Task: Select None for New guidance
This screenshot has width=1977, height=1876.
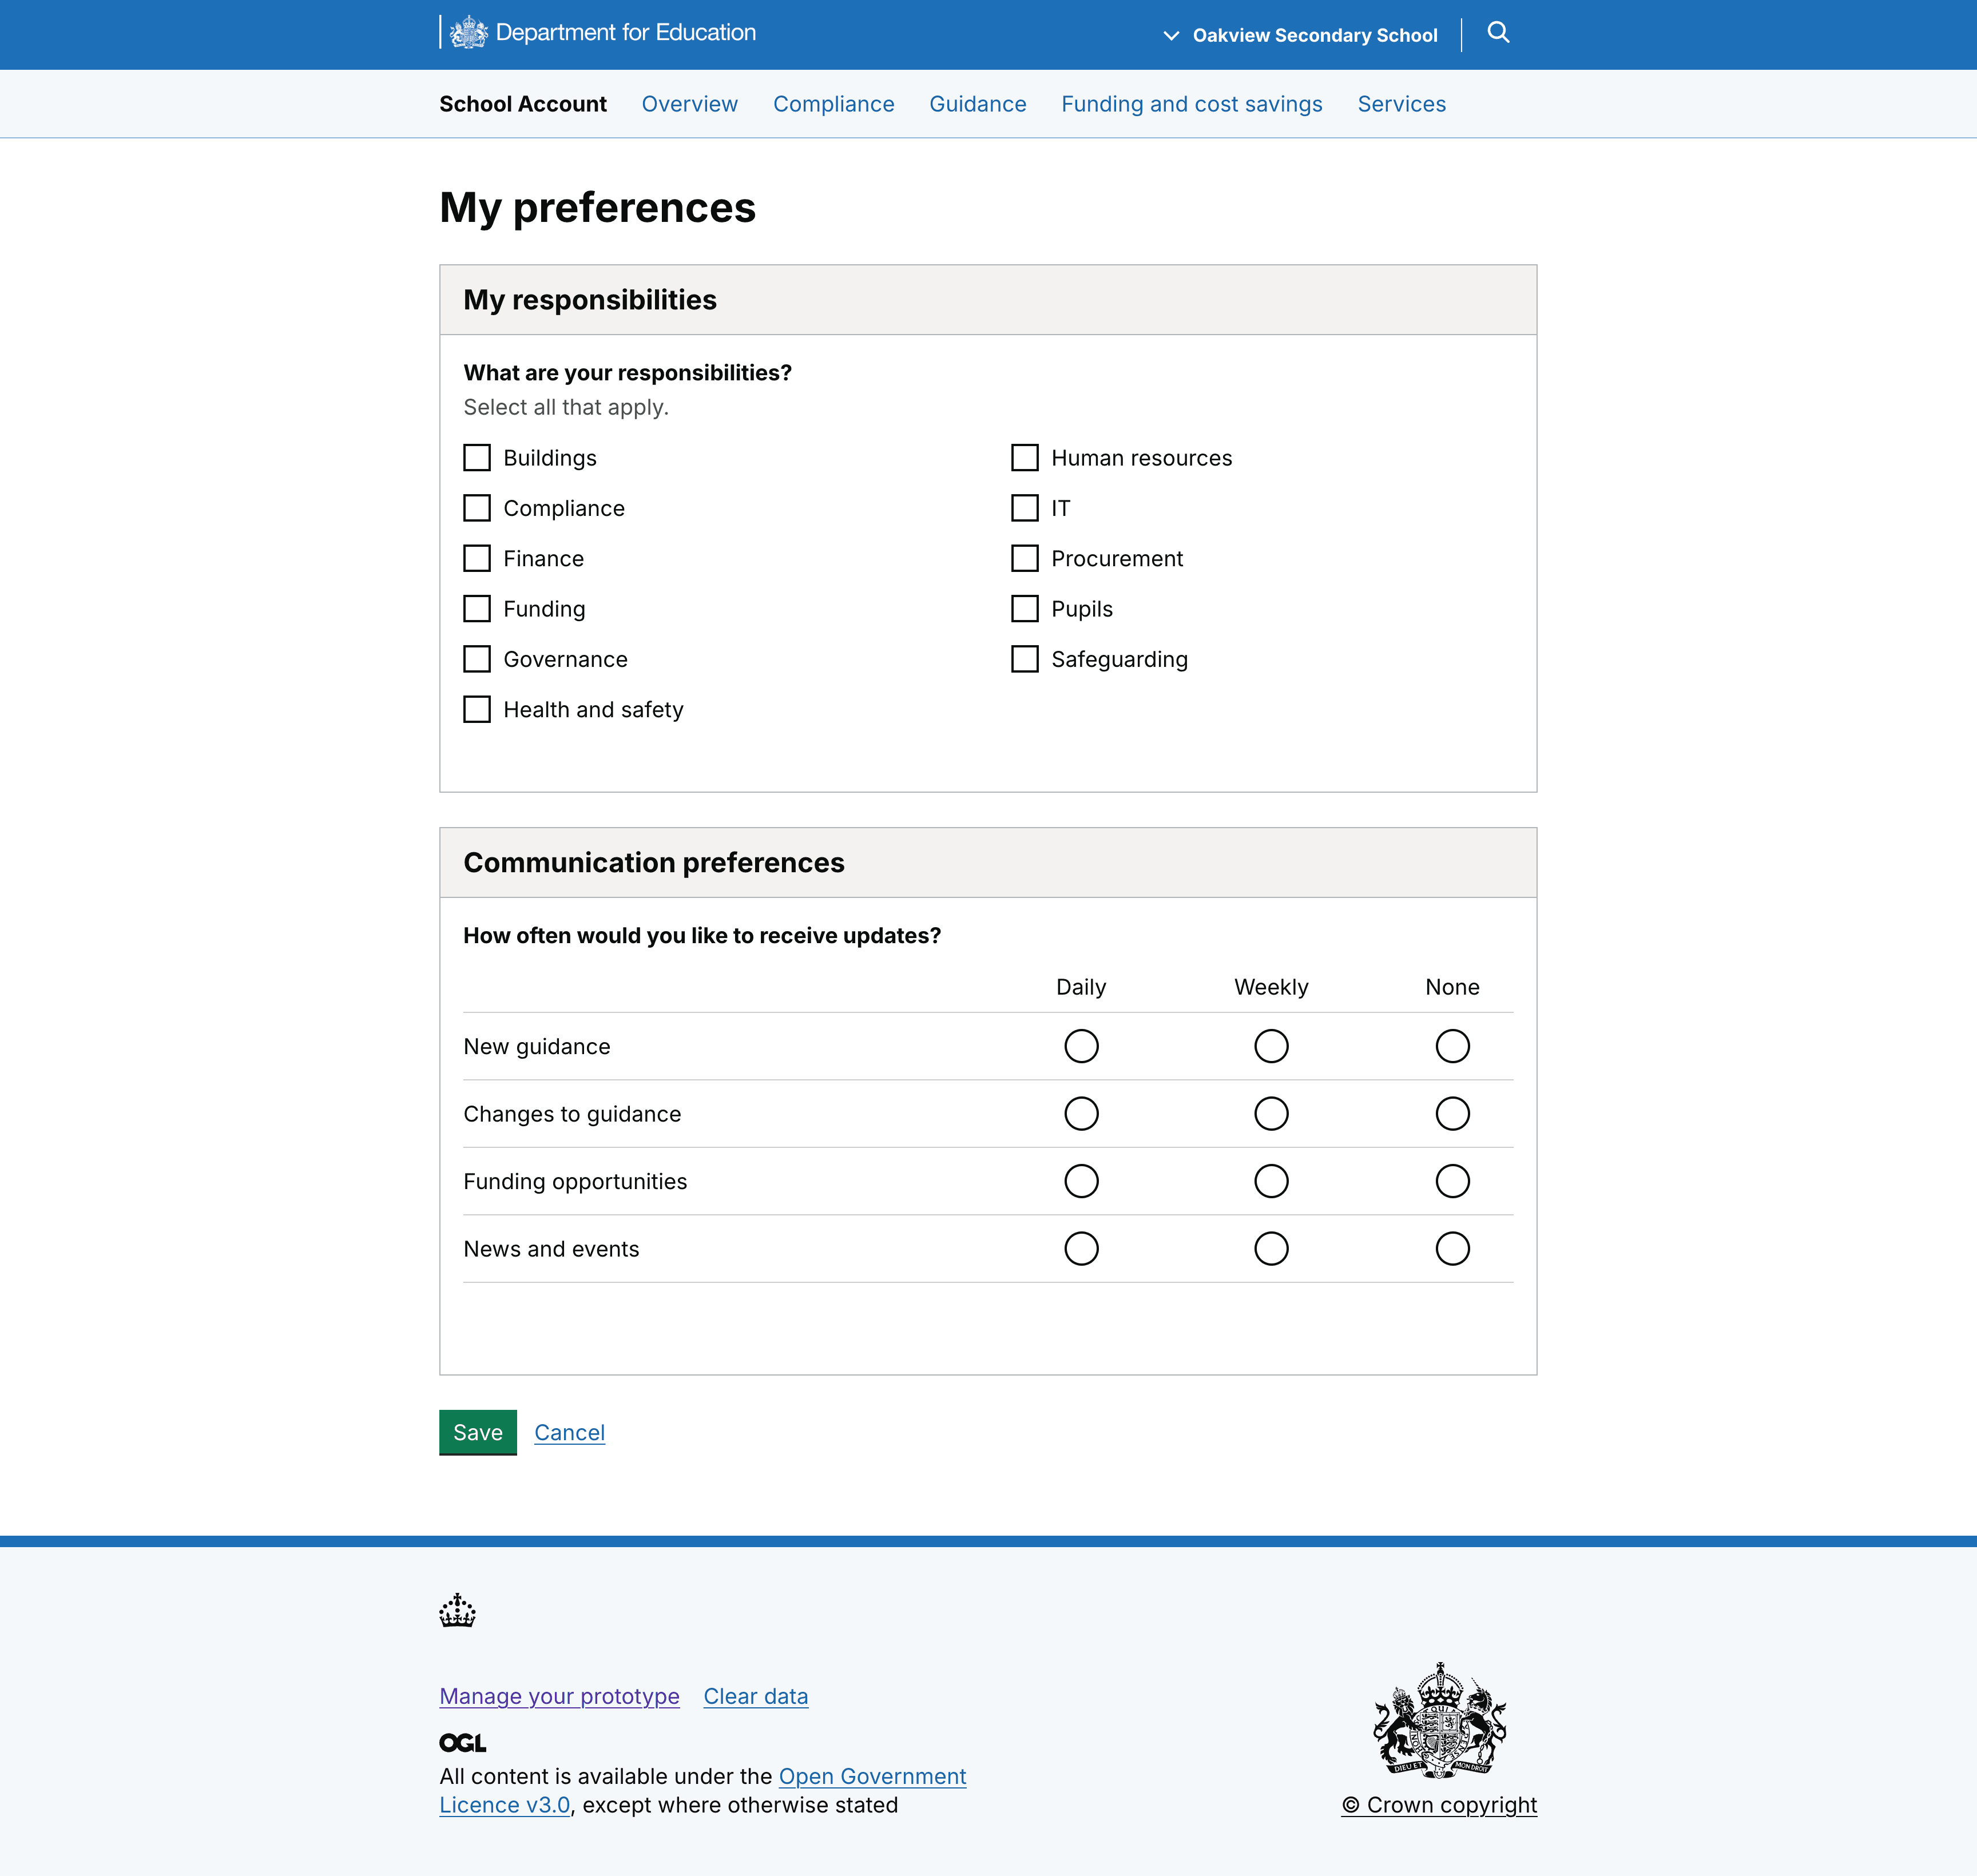Action: [x=1452, y=1046]
